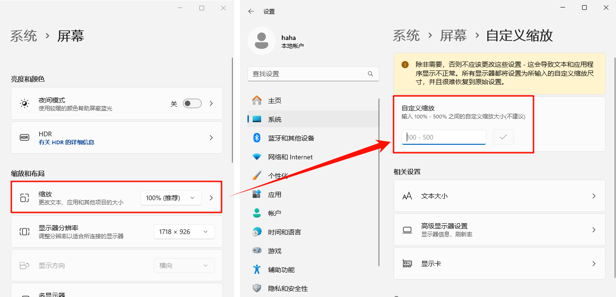
Task: Select the Network and Internet icon
Action: pos(257,156)
